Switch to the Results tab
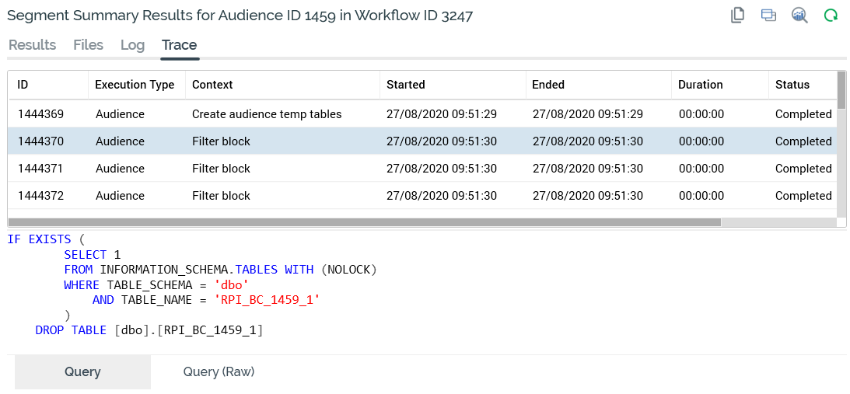The image size is (850, 394). (x=32, y=45)
